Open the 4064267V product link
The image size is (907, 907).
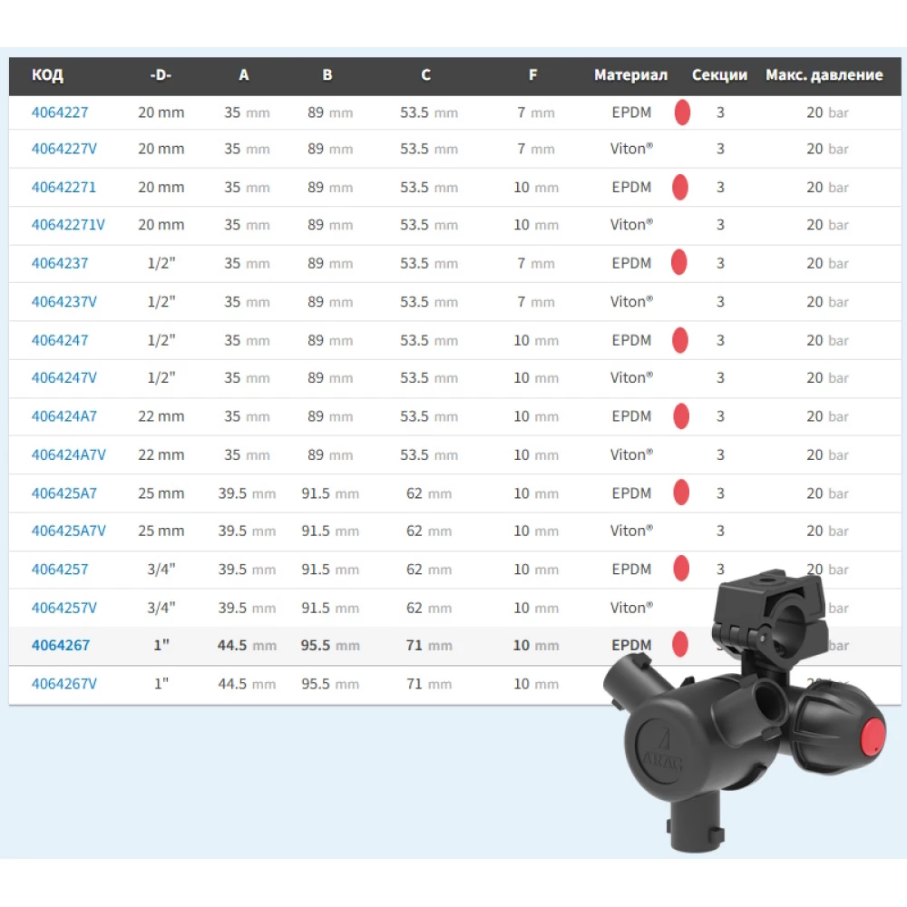coord(63,684)
